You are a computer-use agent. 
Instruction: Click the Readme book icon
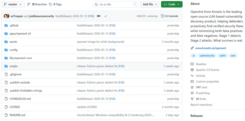pyautogui.click(x=192, y=64)
